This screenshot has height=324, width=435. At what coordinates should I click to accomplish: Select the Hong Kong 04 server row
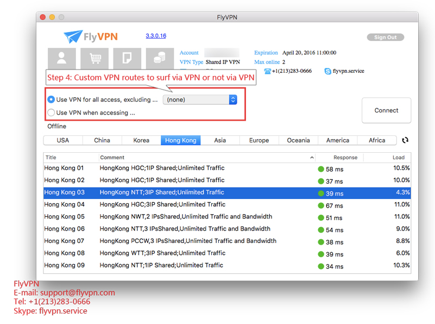[227, 205]
